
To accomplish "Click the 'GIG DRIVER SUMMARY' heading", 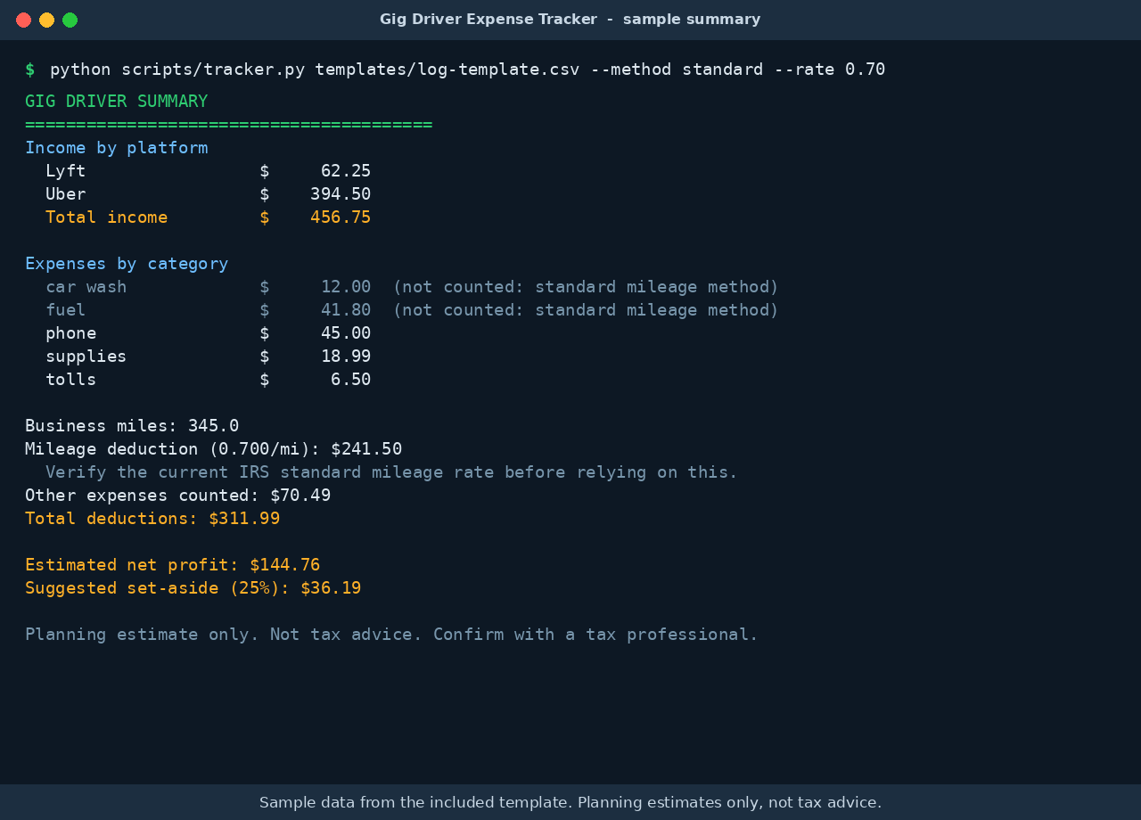I will click(117, 102).
